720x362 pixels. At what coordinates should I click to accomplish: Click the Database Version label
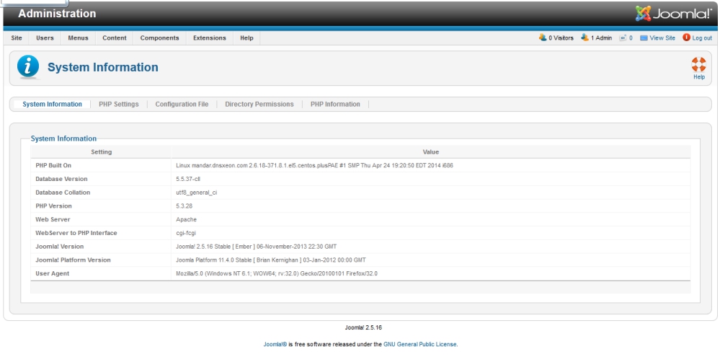tap(61, 179)
